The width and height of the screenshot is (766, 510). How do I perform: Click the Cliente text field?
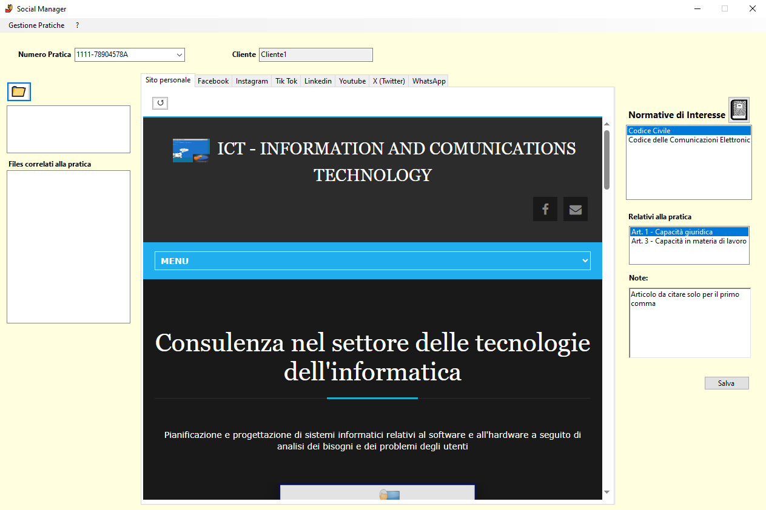coord(316,55)
